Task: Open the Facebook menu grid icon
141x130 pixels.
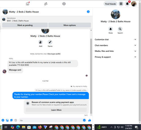Action: (121, 4)
